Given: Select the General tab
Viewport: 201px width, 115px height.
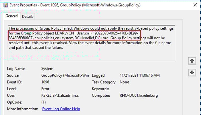Looking at the screenshot, I should [12, 16].
